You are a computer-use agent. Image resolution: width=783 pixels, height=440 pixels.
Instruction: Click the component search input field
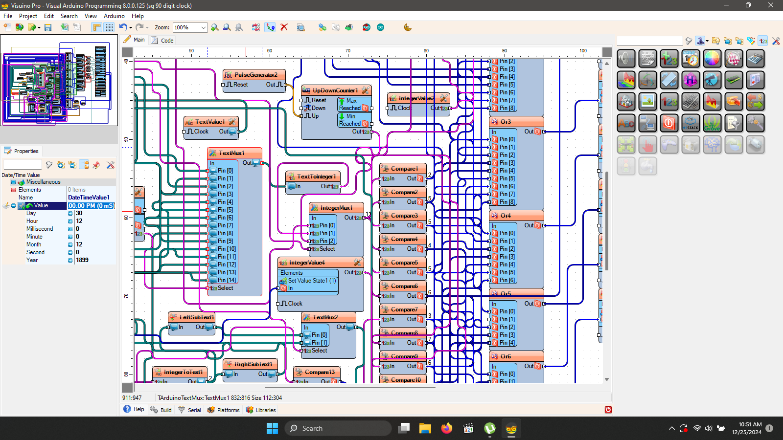pos(649,41)
